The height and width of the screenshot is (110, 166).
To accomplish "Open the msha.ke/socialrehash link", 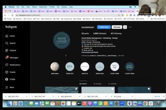I will (x=90, y=52).
